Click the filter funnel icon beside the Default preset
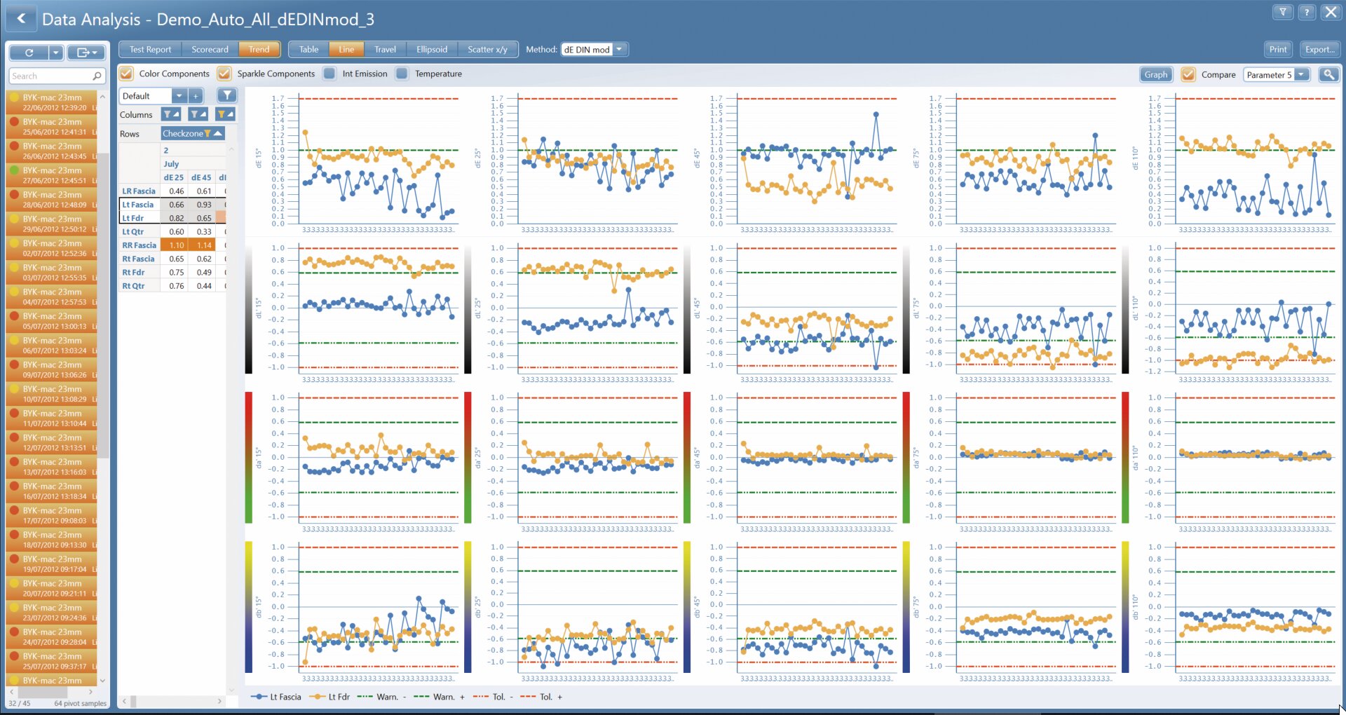The image size is (1346, 715). click(x=226, y=95)
